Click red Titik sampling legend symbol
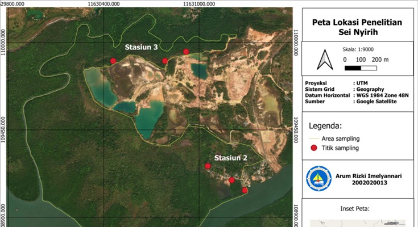The height and width of the screenshot is (227, 418). coord(312,148)
